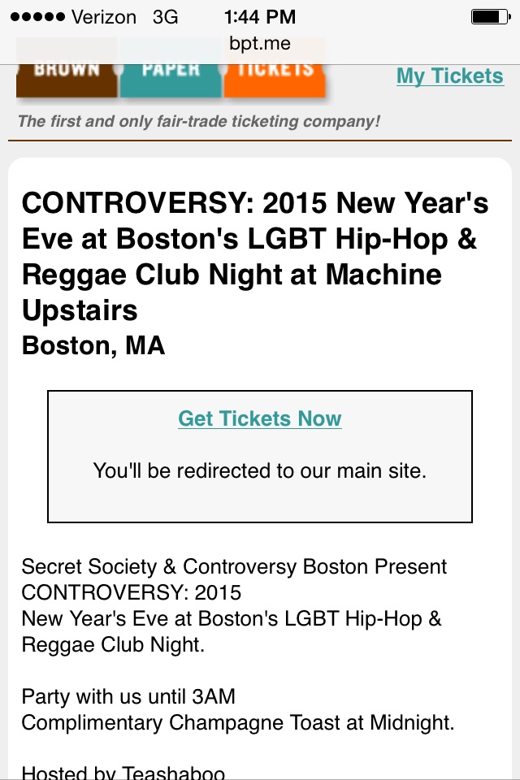
Task: Open the My Tickets link
Action: coord(449,76)
